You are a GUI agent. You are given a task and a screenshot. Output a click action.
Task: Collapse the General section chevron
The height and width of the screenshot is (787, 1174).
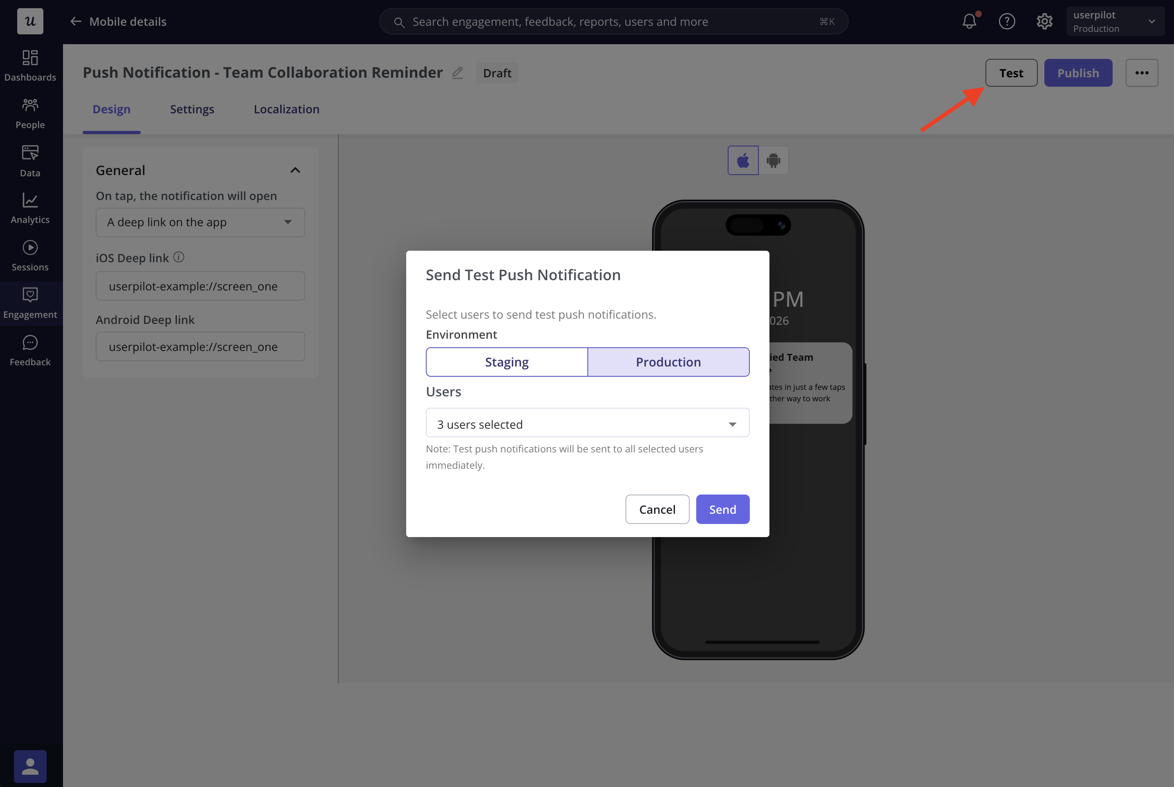pos(295,171)
